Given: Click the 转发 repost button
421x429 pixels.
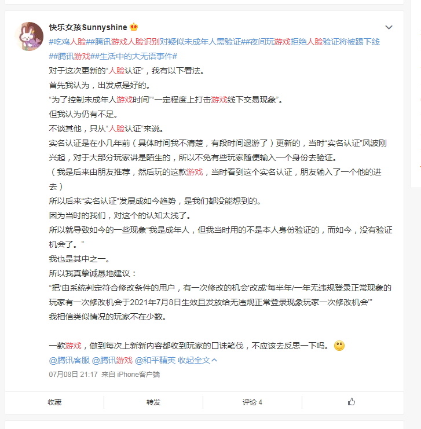Looking at the screenshot, I should tap(153, 402).
